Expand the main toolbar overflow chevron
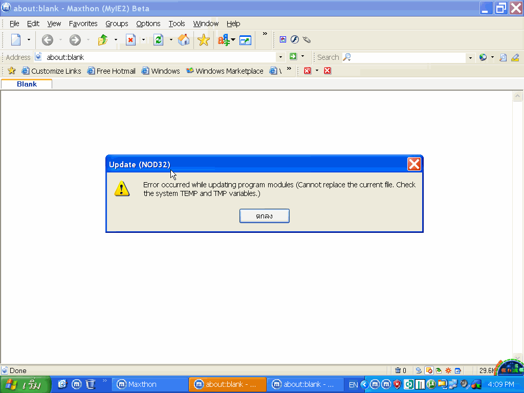 pyautogui.click(x=265, y=34)
